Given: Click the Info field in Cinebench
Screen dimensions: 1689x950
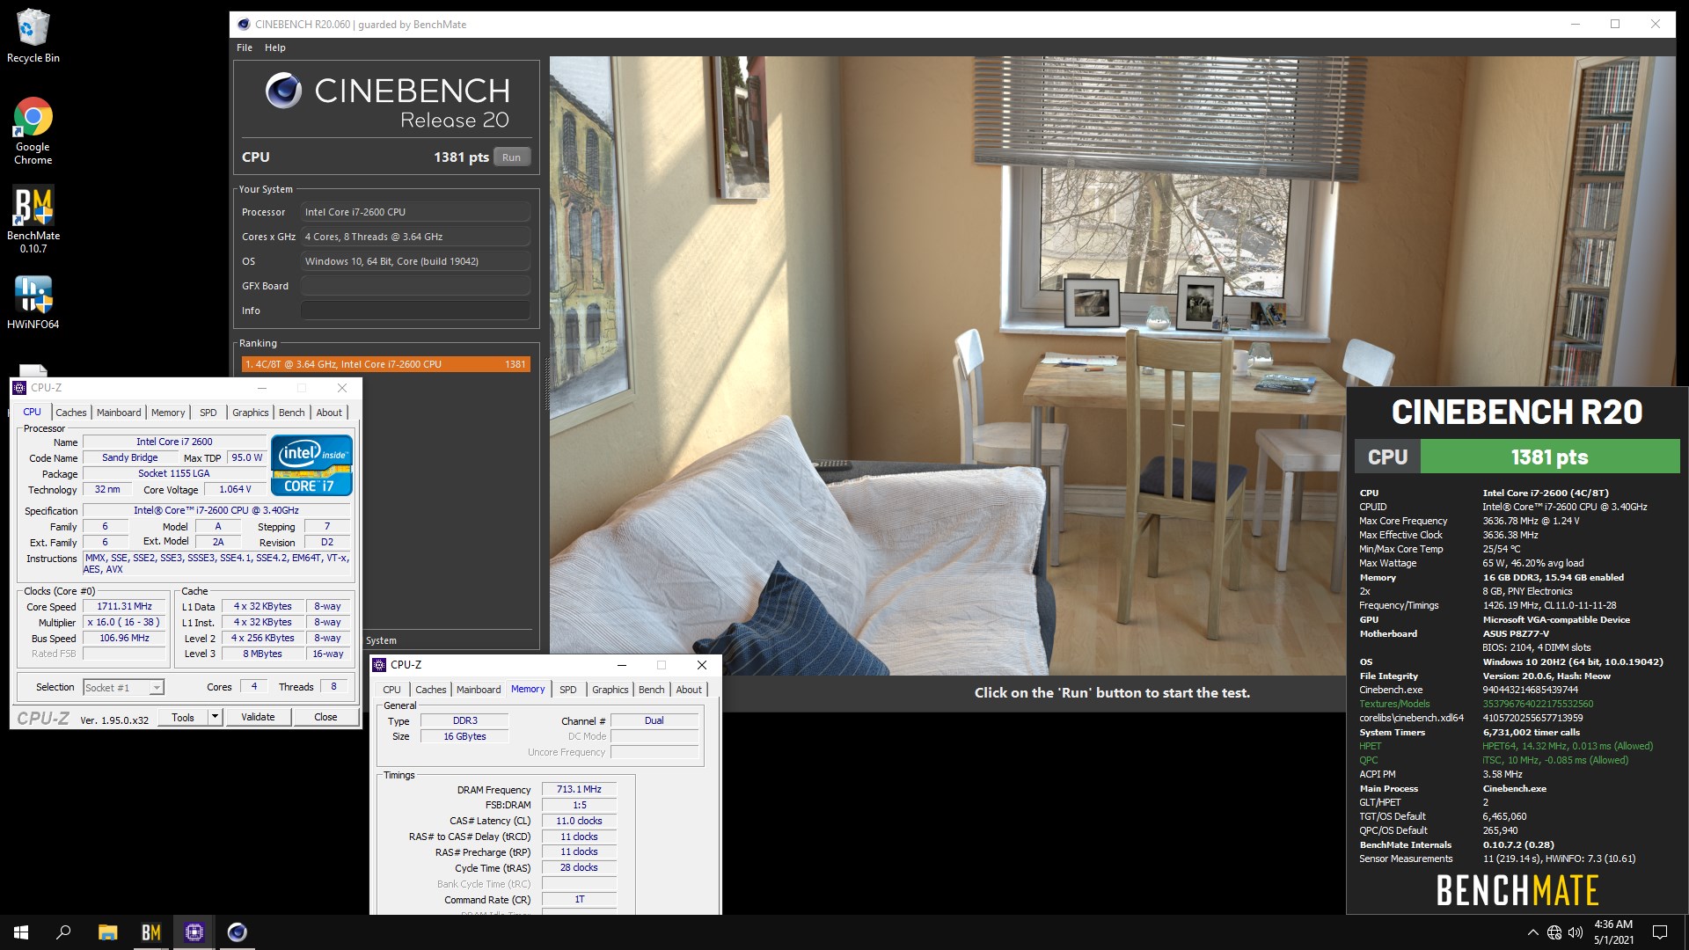Looking at the screenshot, I should click(415, 311).
